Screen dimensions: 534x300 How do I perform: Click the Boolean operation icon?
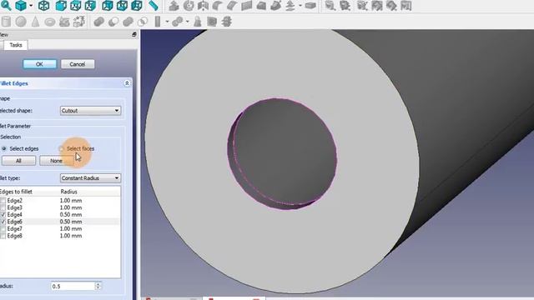(98, 22)
